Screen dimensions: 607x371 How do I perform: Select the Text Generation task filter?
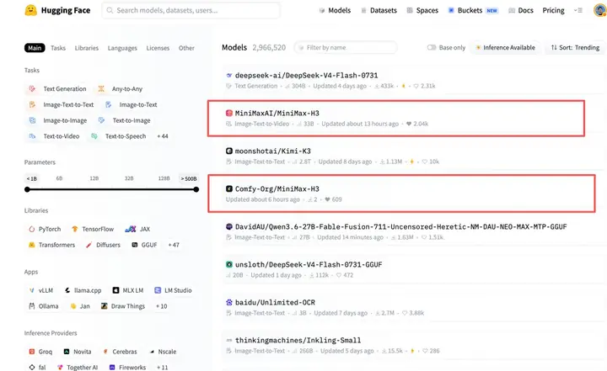(57, 89)
